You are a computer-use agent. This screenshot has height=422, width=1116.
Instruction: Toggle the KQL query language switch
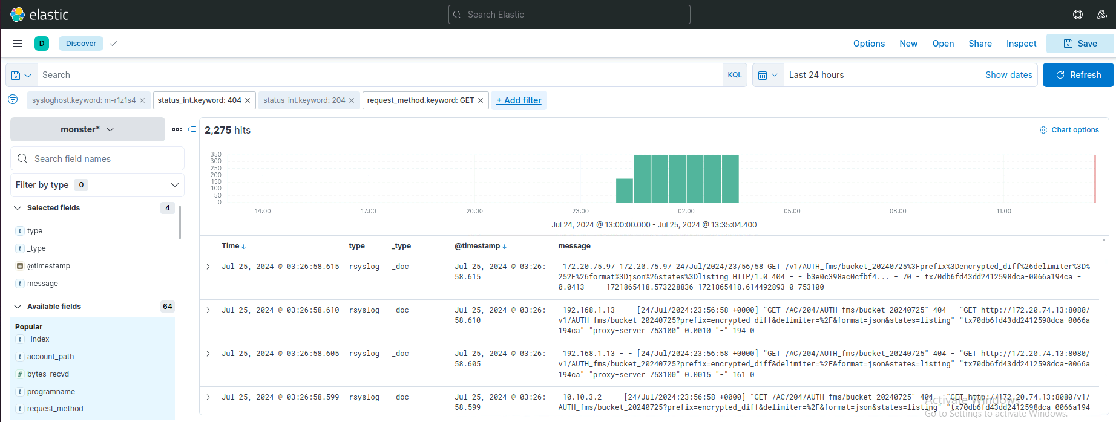click(735, 75)
